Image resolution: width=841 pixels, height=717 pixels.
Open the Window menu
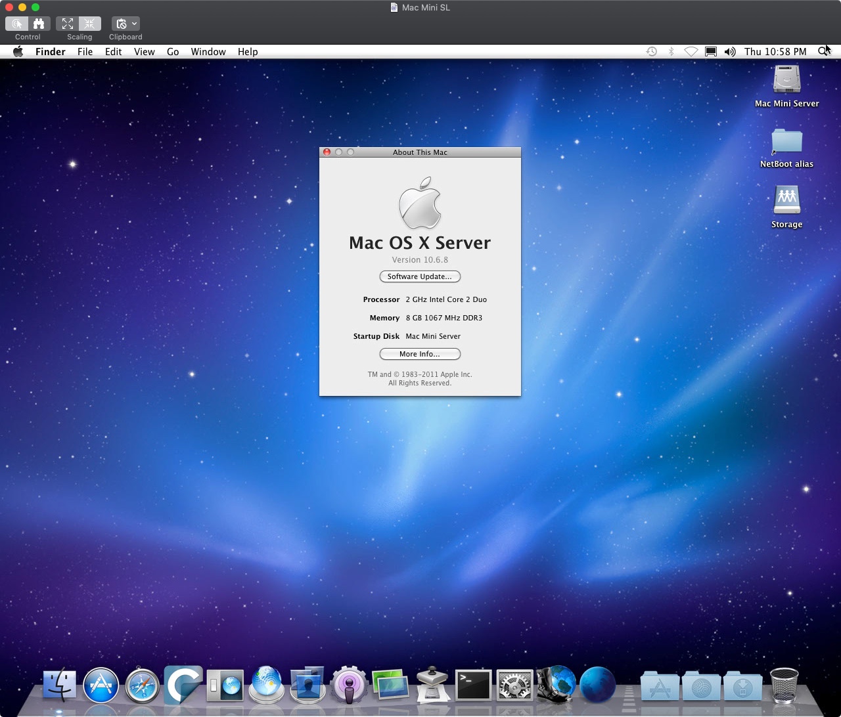[208, 52]
